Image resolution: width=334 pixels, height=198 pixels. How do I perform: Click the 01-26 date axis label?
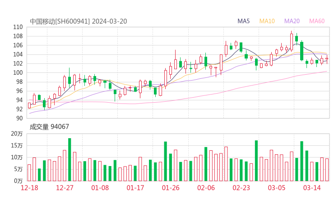(x=171, y=188)
